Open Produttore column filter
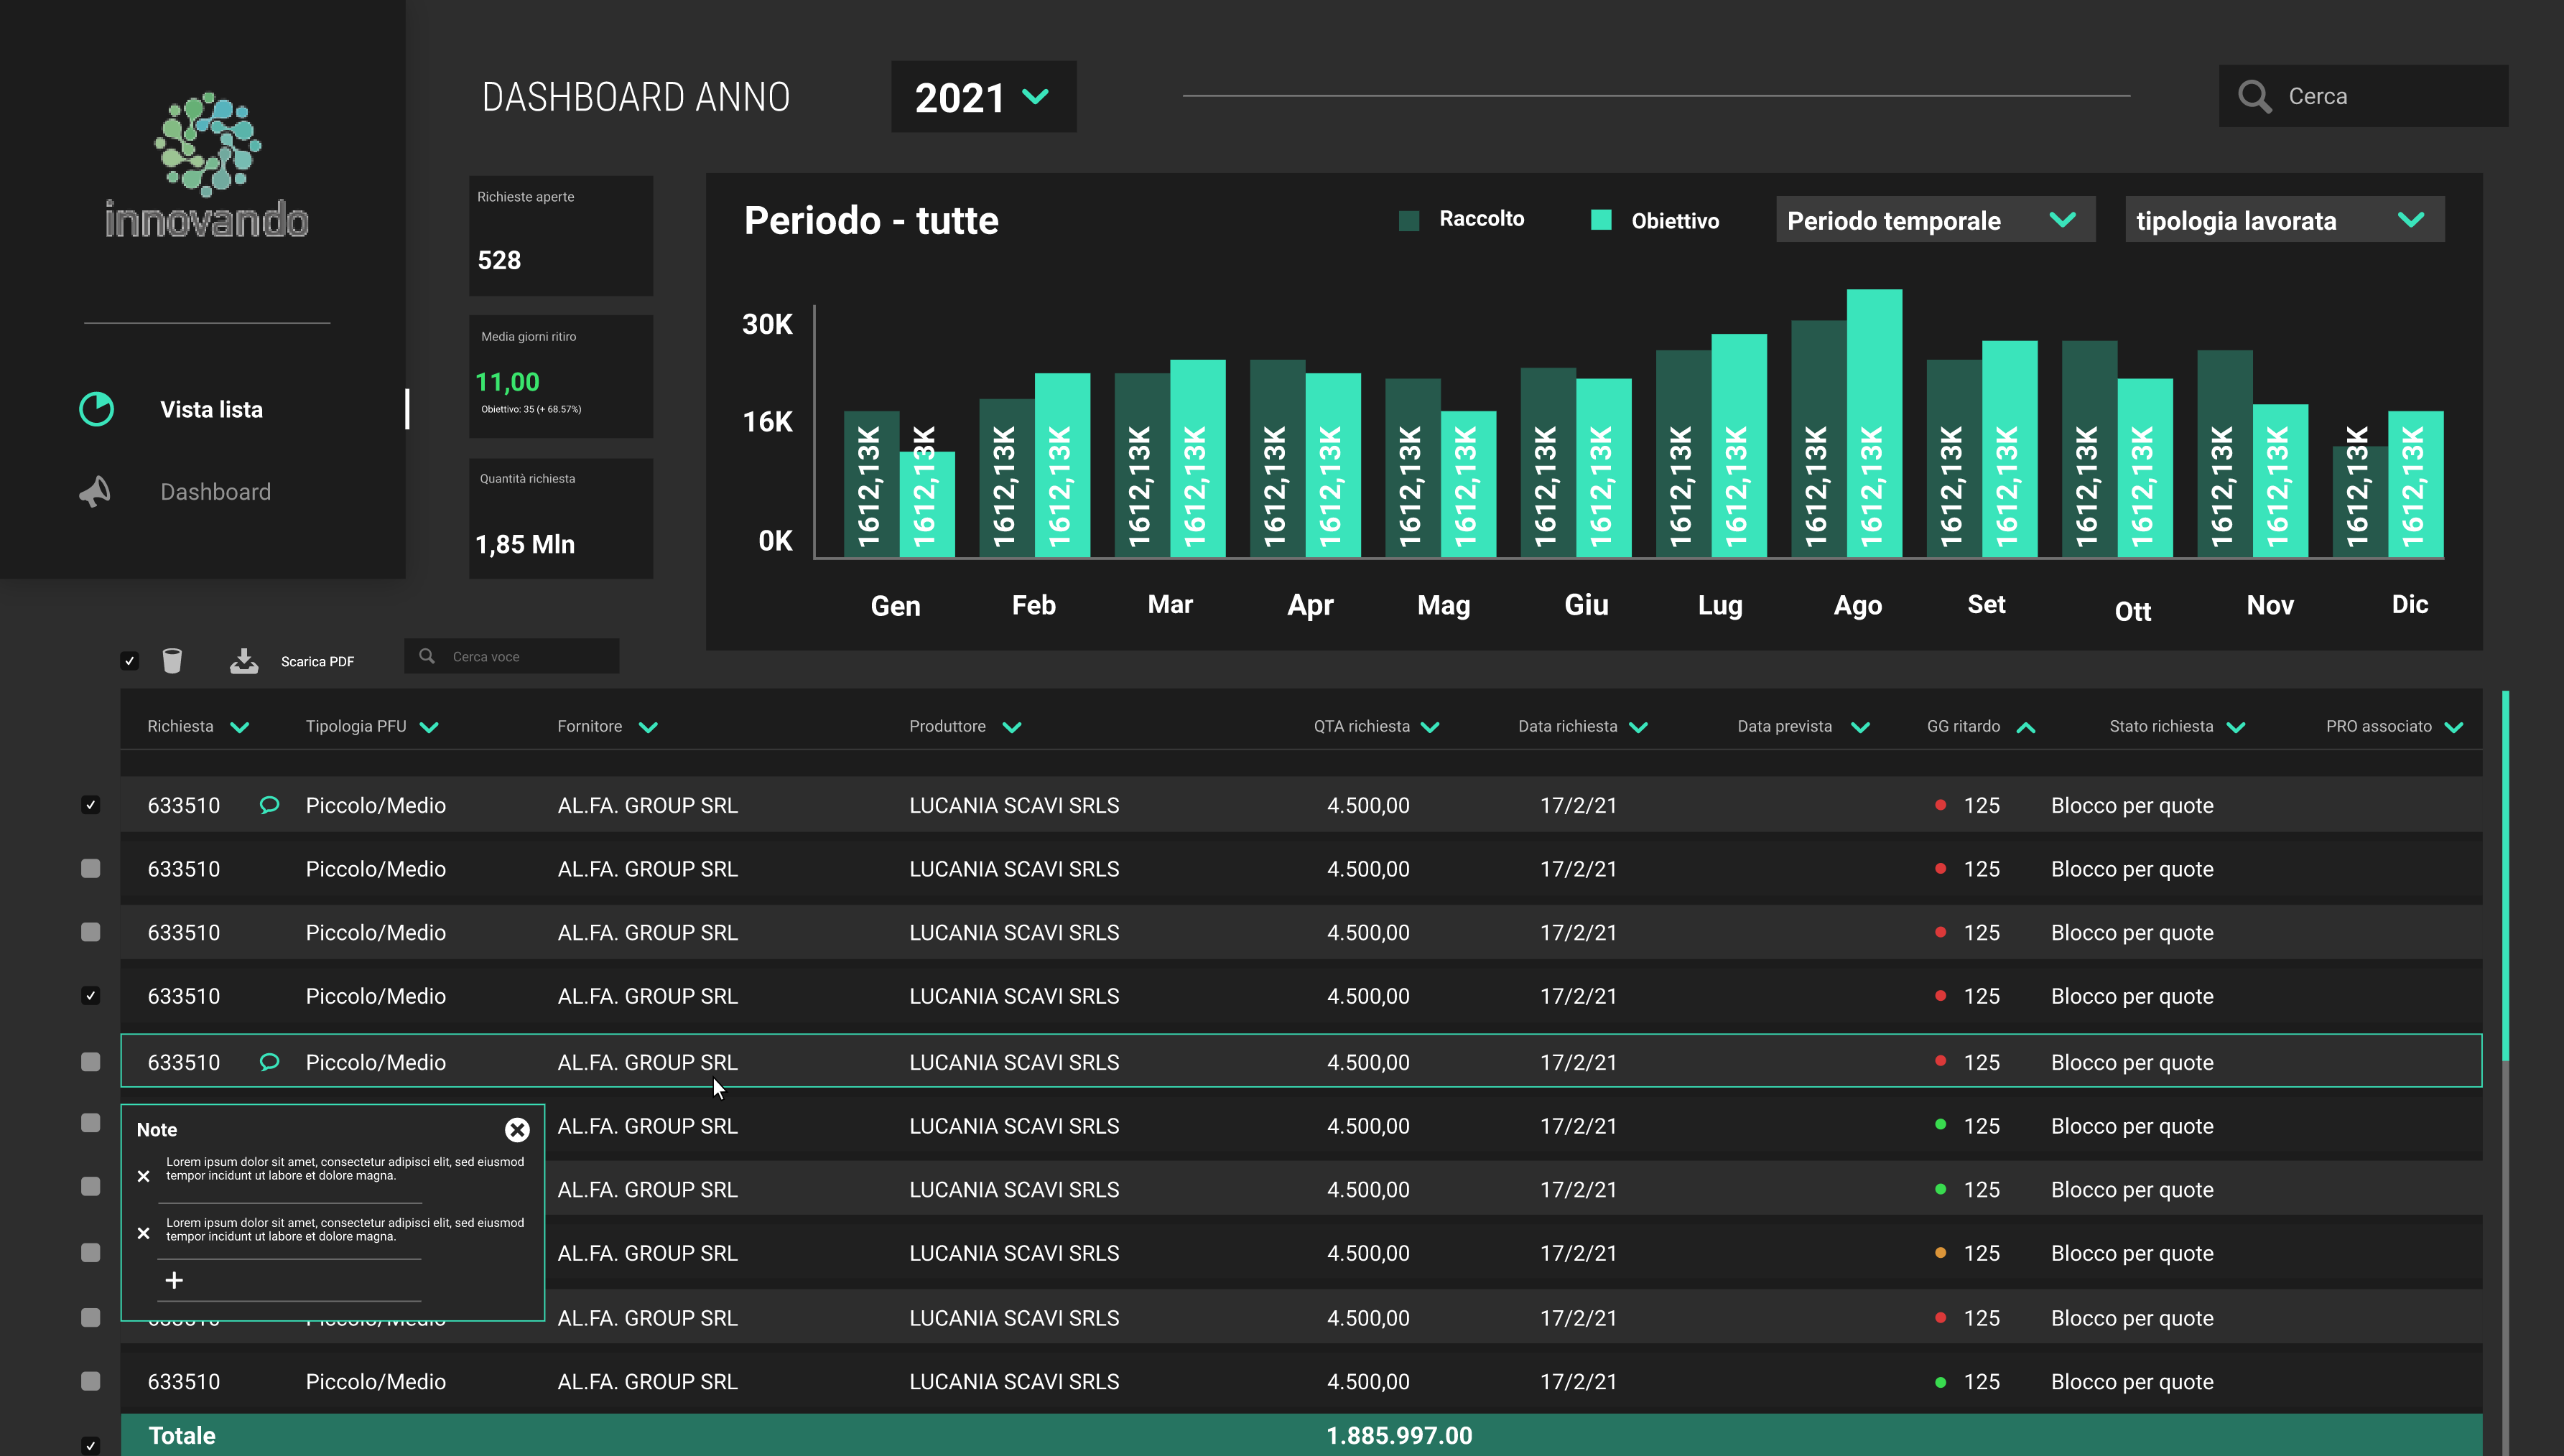The height and width of the screenshot is (1456, 2564). pos(1013,727)
